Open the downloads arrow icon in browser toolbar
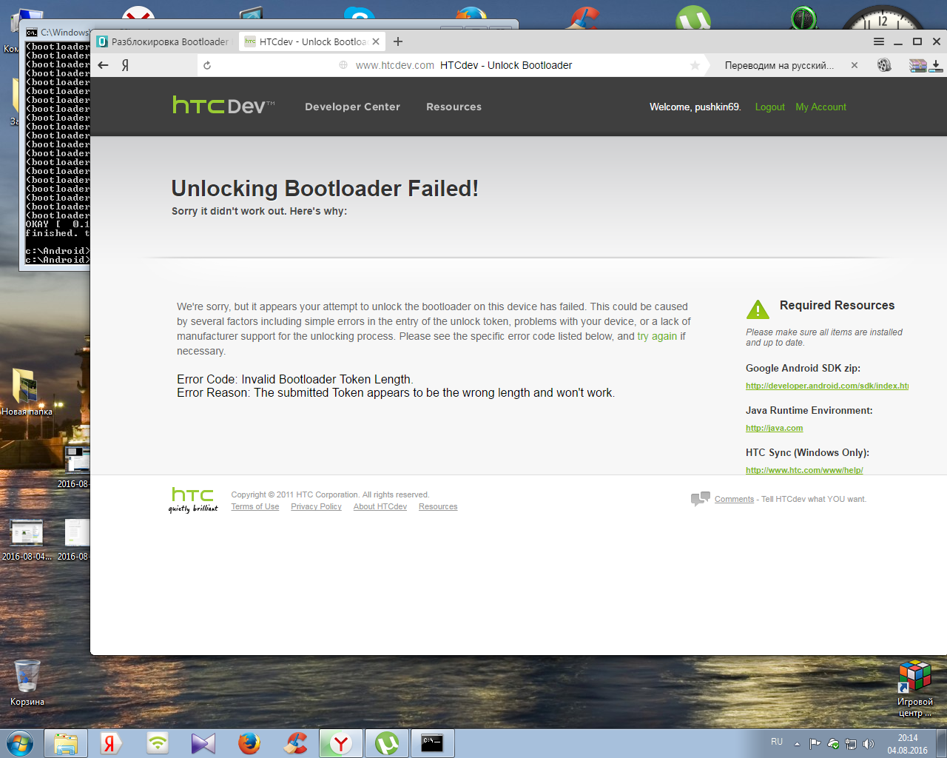The width and height of the screenshot is (947, 758). coord(936,65)
